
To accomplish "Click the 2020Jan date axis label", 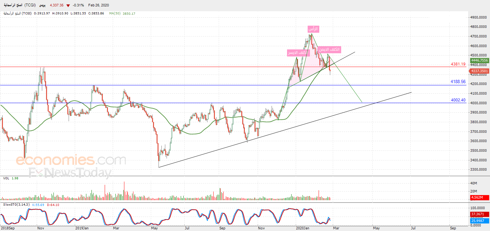I will coord(303,228).
